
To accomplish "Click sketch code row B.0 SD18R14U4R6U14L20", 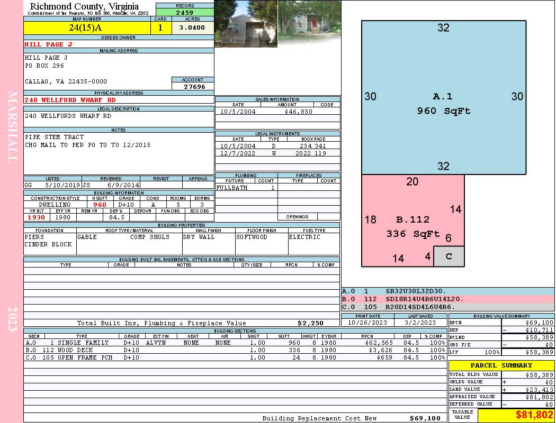I will pos(447,299).
